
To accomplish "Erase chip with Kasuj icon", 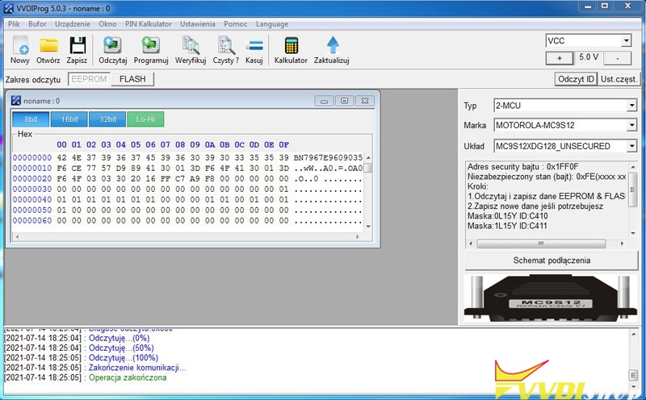I will (254, 45).
